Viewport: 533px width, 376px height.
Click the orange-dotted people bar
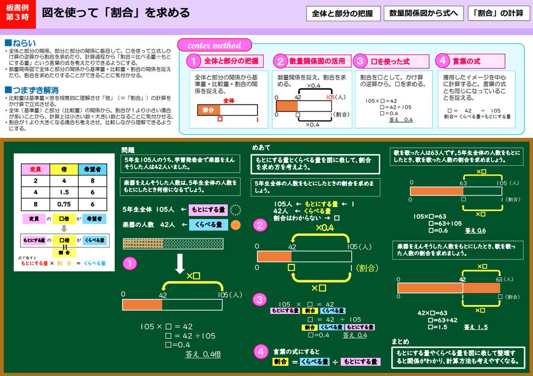[173, 244]
